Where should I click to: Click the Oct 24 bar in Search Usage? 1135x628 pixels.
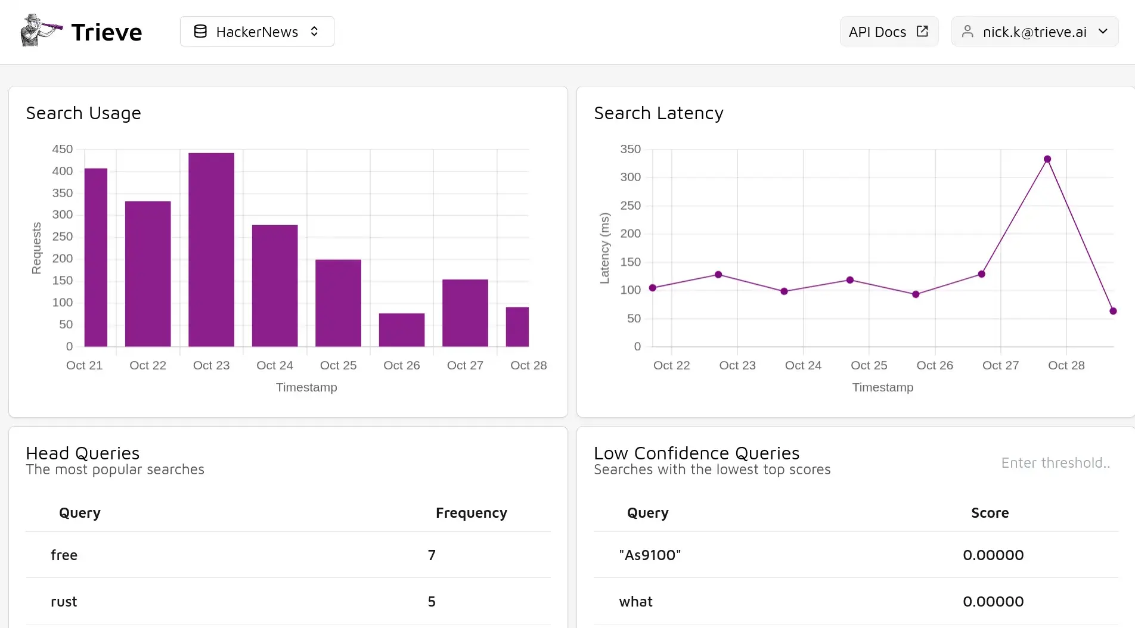coord(275,286)
